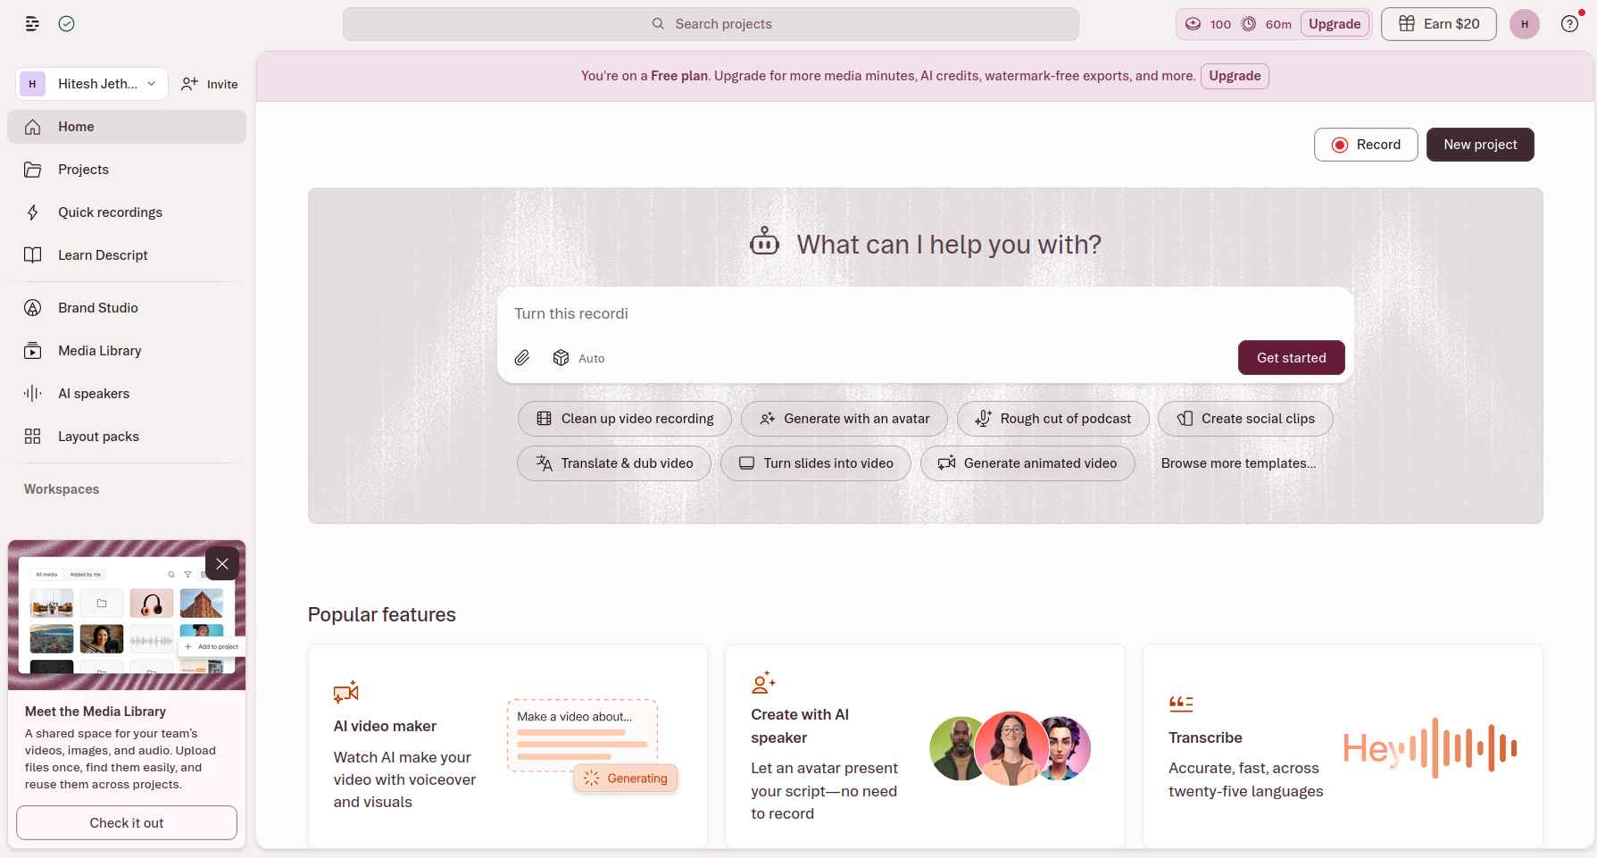Collapse the sidebar with the menu icon
The width and height of the screenshot is (1597, 858).
point(32,24)
